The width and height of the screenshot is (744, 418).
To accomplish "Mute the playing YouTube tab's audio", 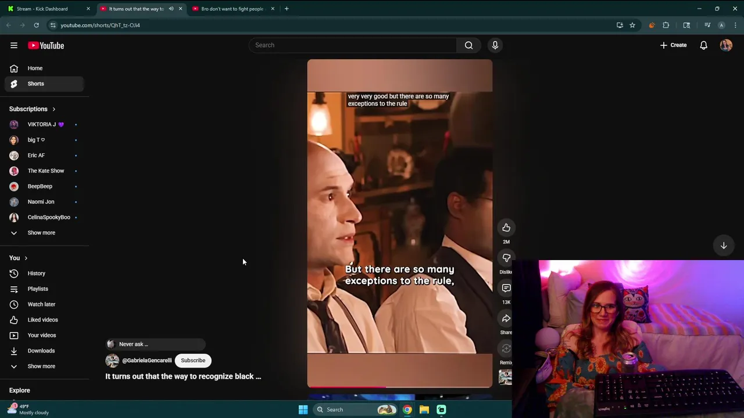I will [171, 9].
